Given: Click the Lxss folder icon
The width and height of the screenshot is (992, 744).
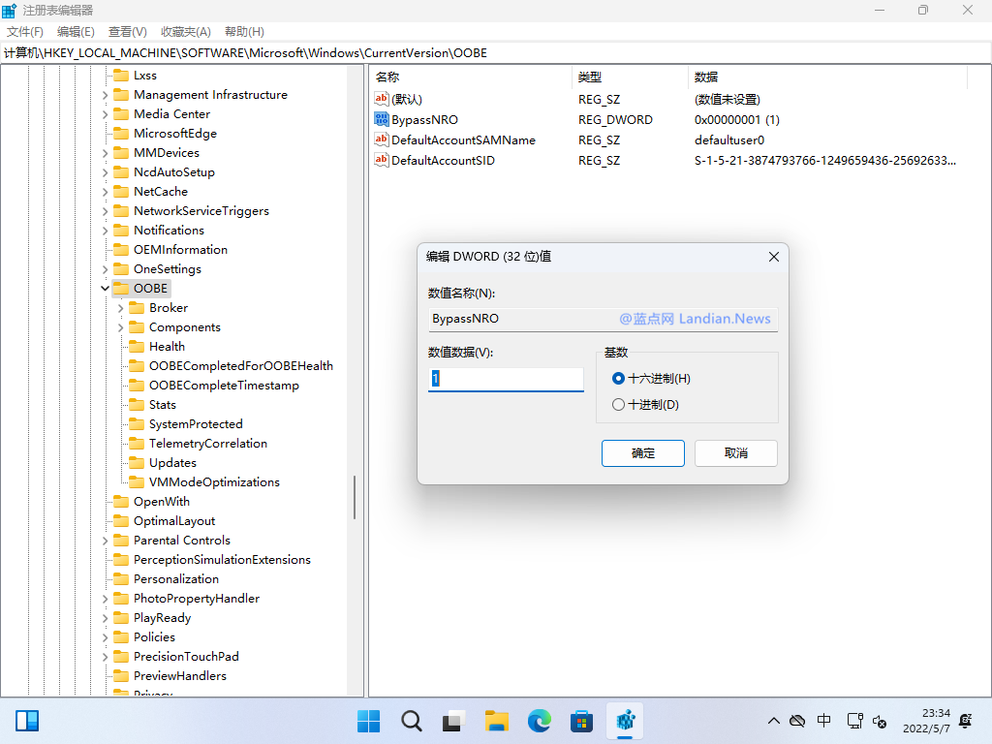Looking at the screenshot, I should tap(121, 76).
